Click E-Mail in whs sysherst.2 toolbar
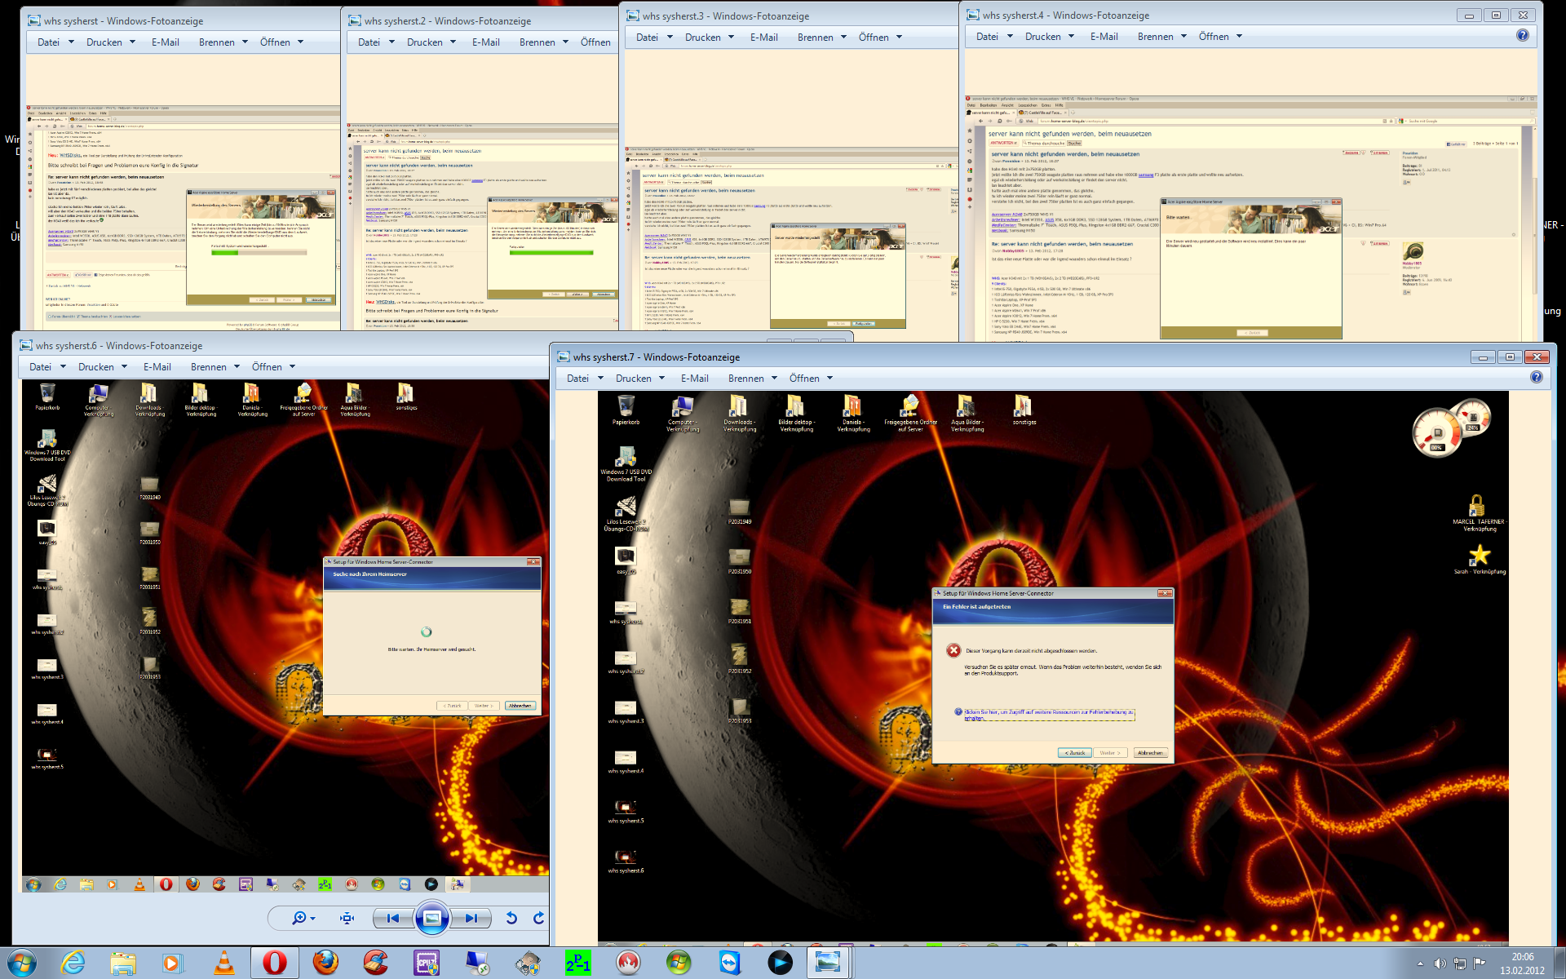This screenshot has height=979, width=1566. tap(486, 42)
